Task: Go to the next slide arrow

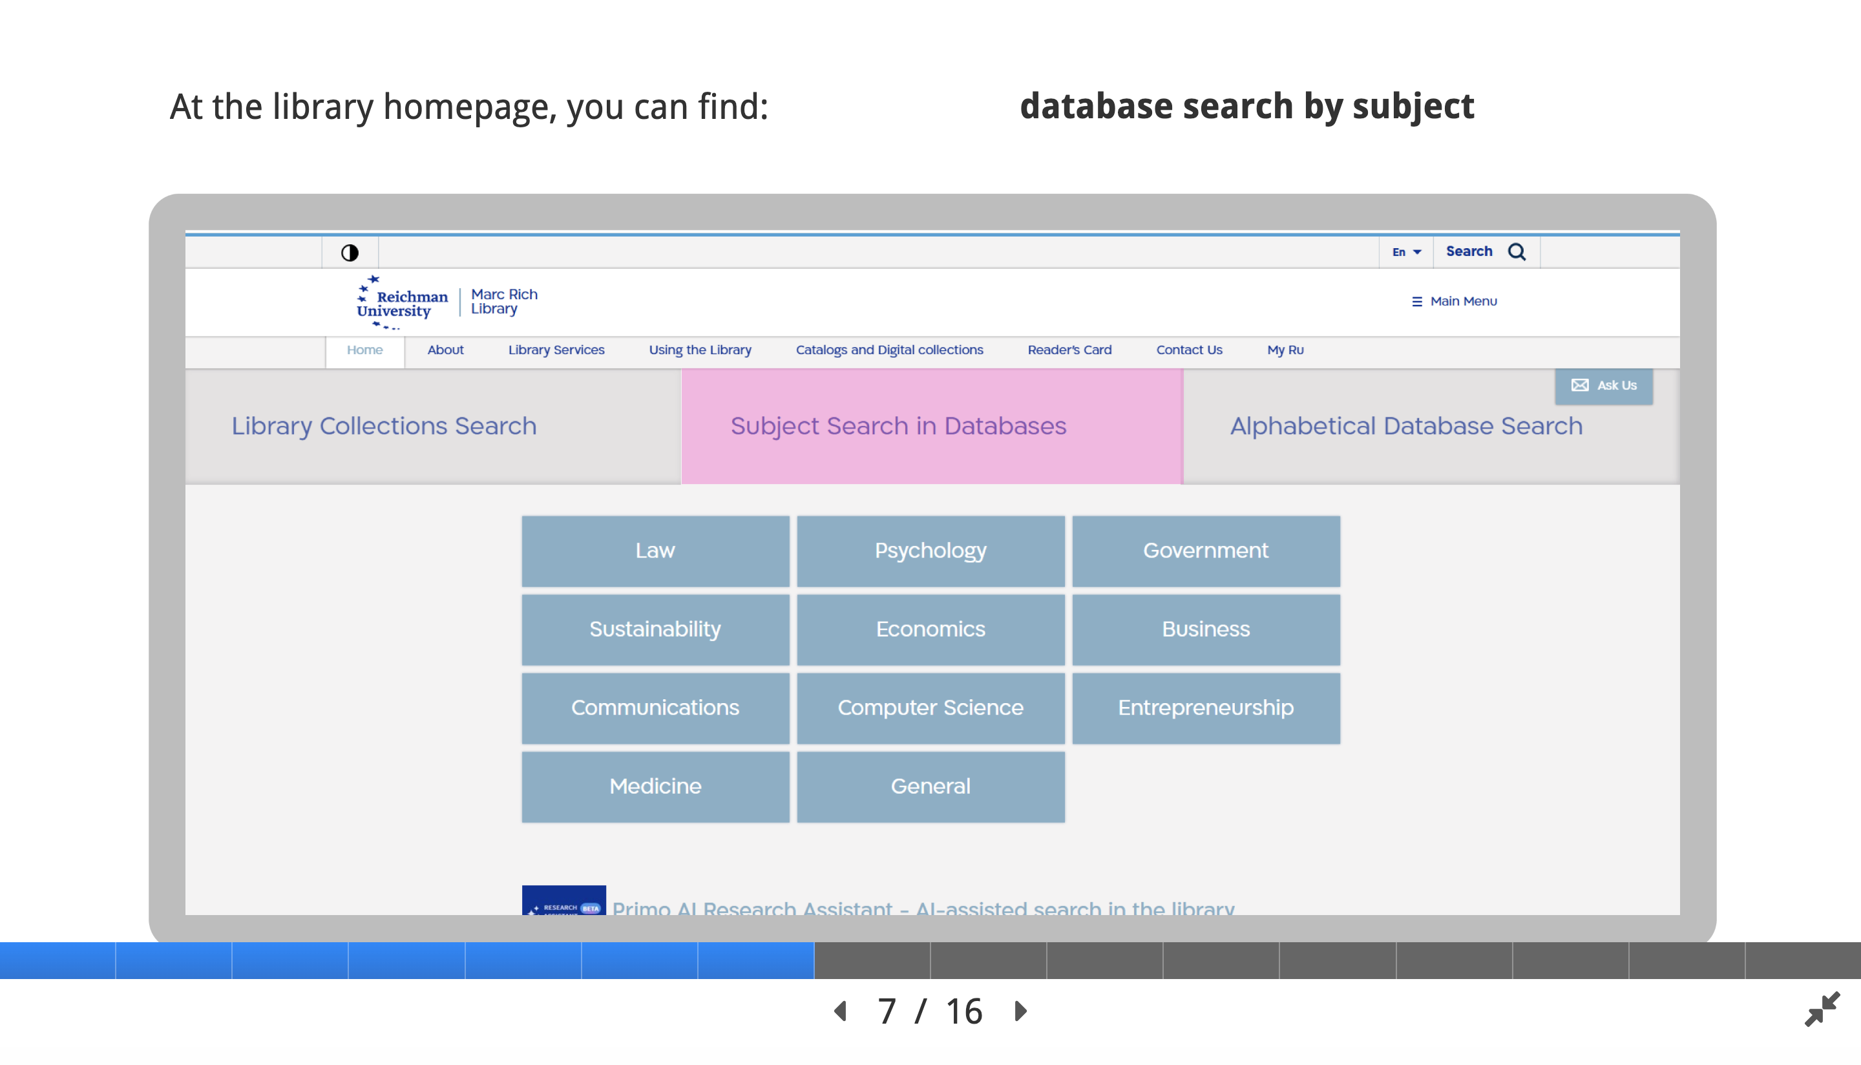Action: (1021, 1011)
